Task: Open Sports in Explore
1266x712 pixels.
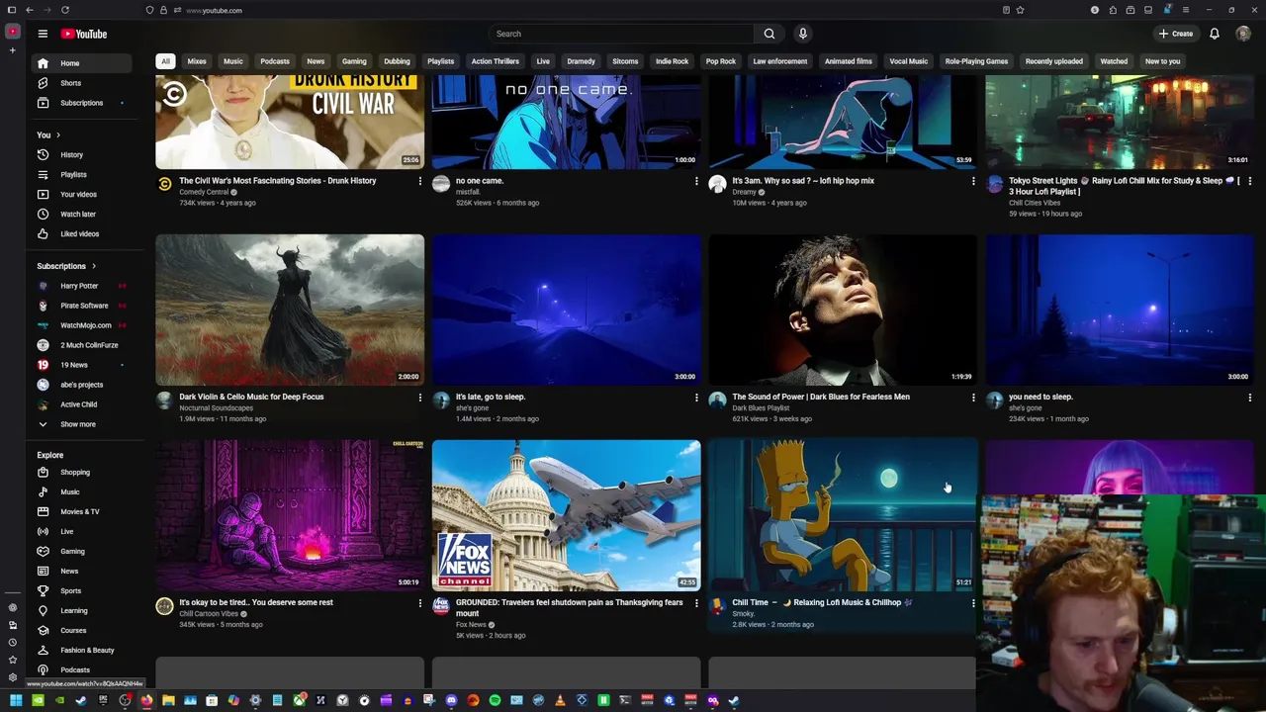Action: coord(79,590)
